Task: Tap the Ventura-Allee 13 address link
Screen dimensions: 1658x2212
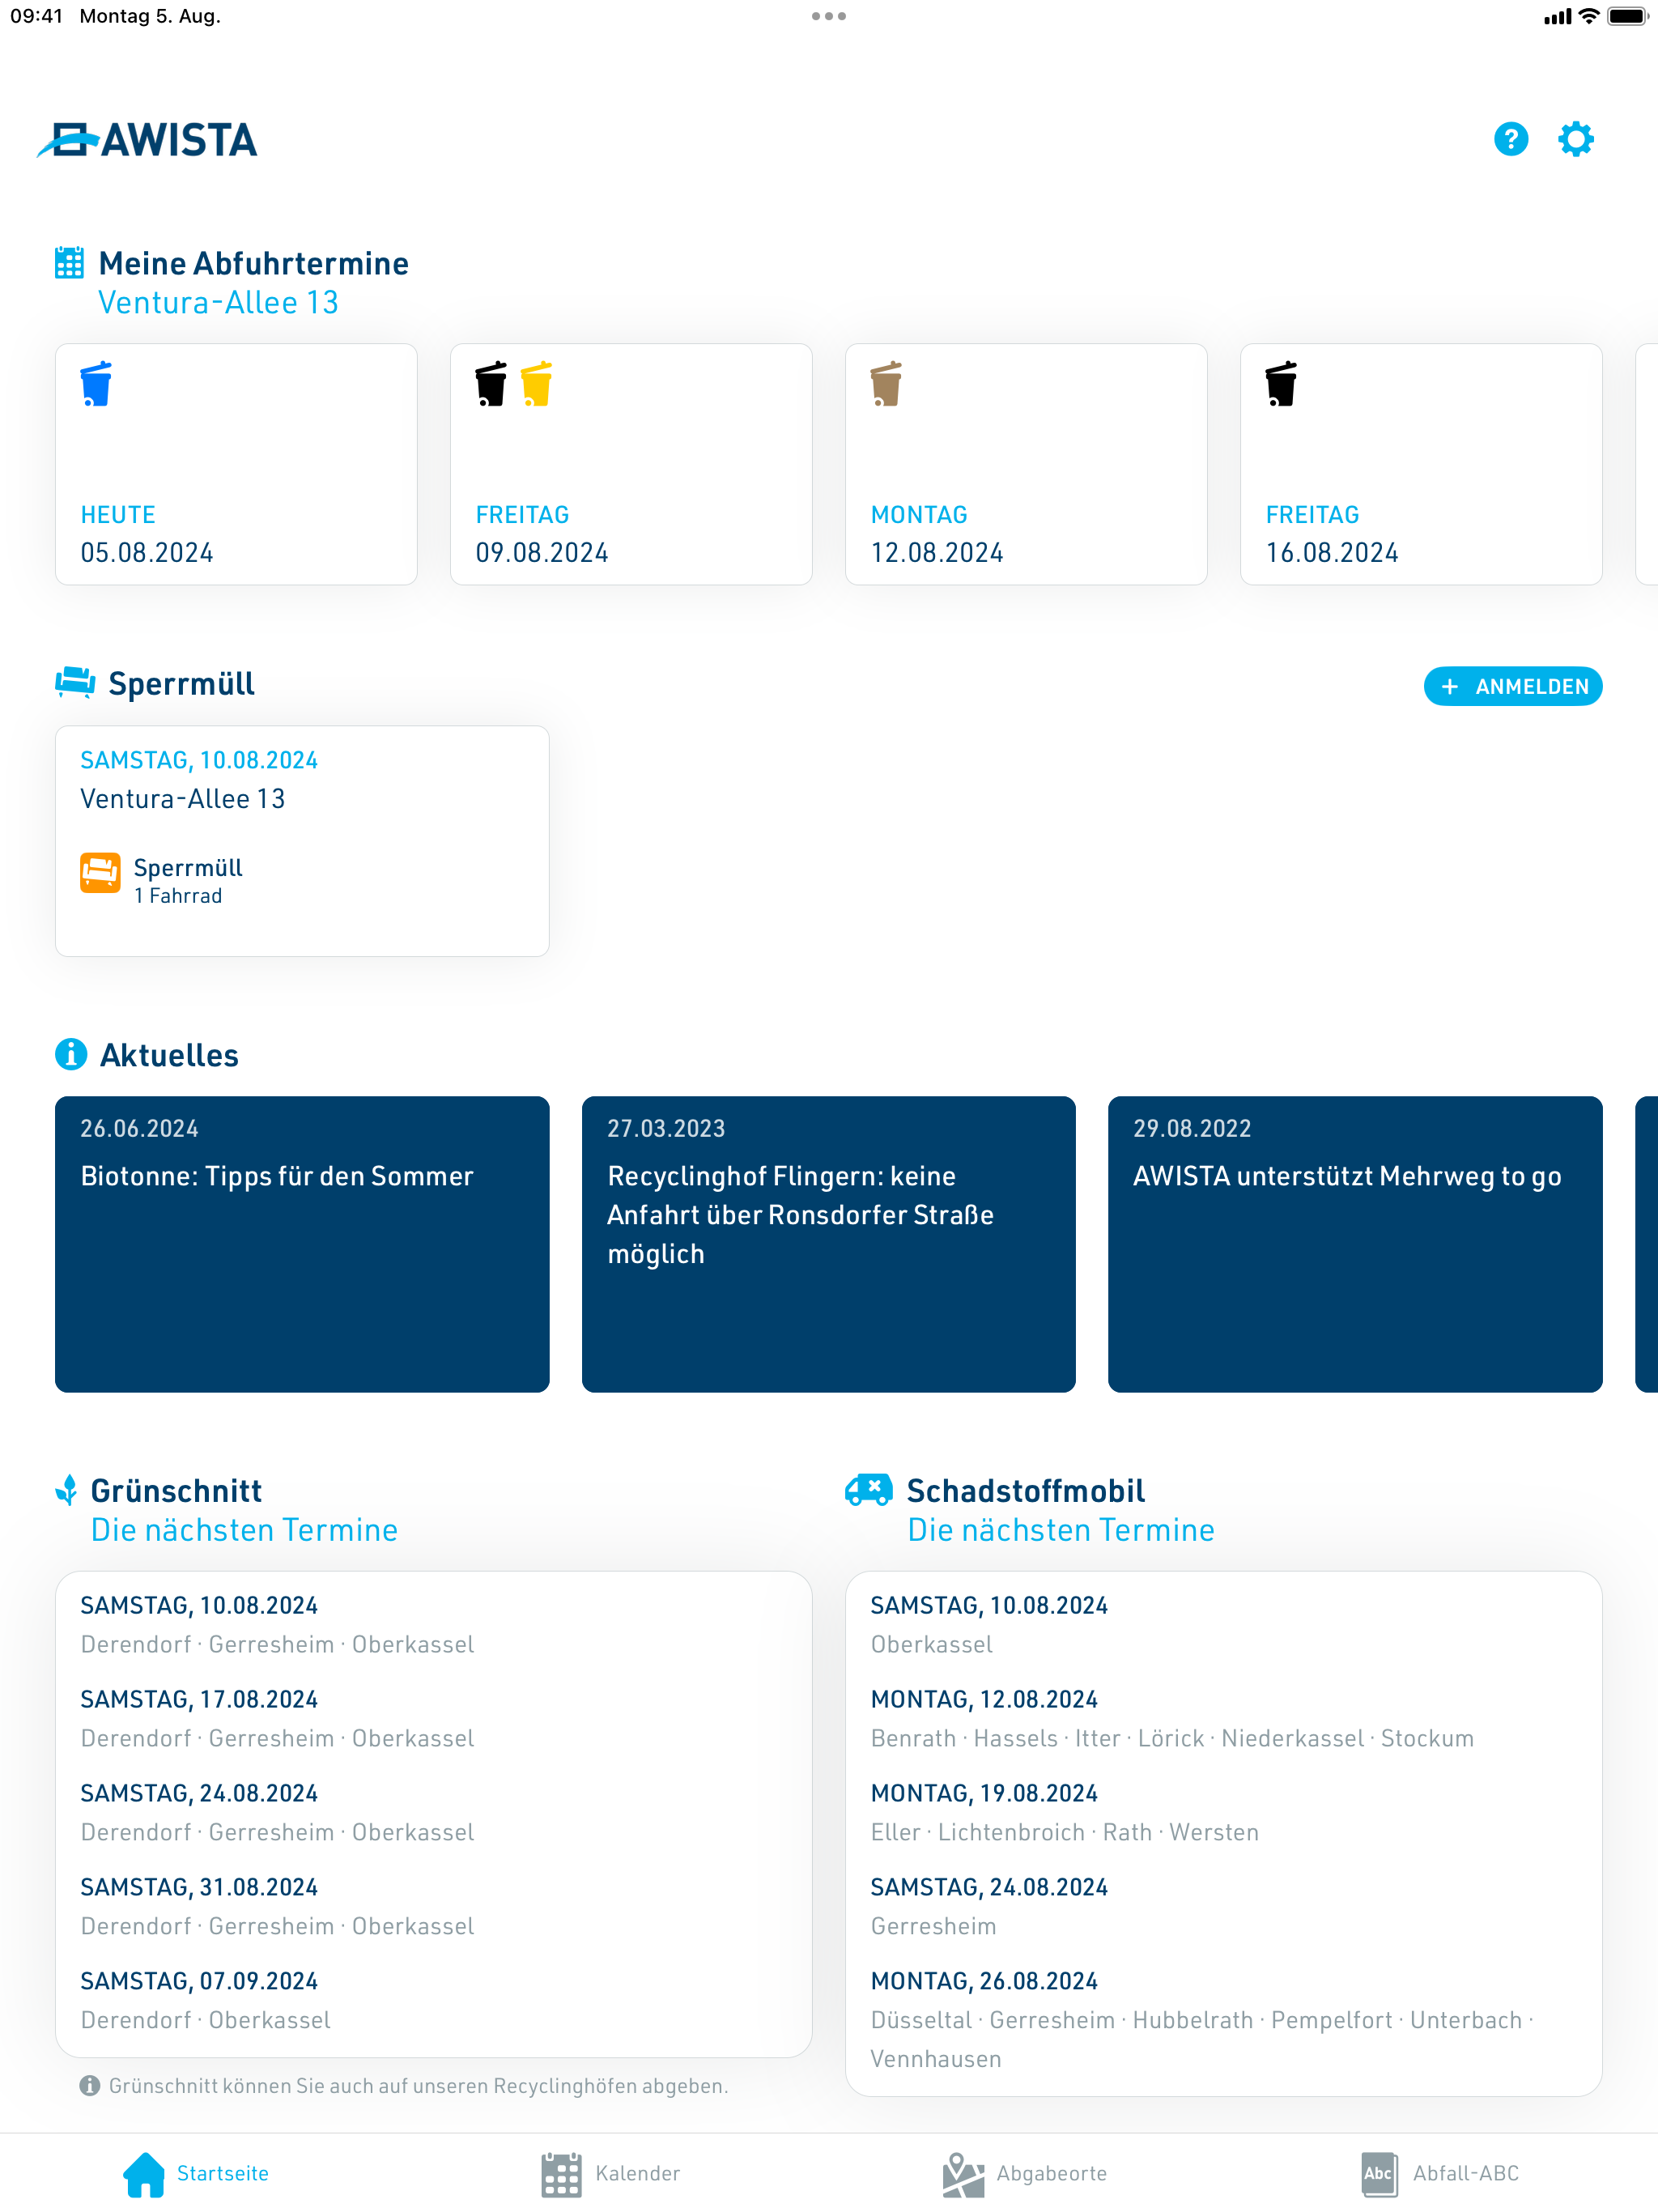Action: pos(218,302)
